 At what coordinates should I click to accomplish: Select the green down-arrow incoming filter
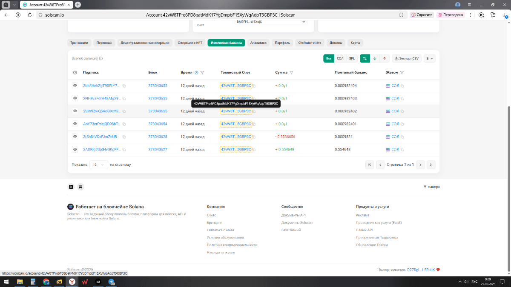pos(375,58)
